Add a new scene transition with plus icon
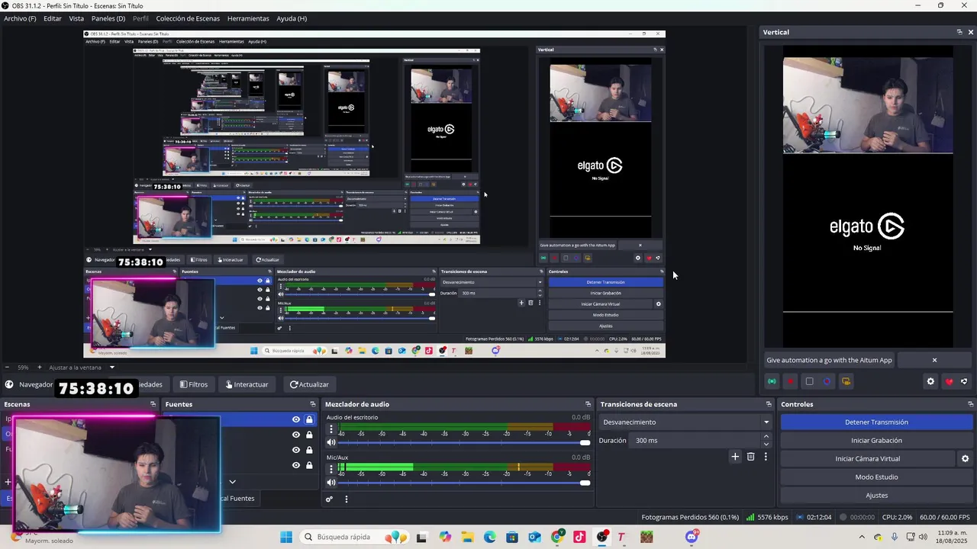The image size is (977, 549). (735, 457)
